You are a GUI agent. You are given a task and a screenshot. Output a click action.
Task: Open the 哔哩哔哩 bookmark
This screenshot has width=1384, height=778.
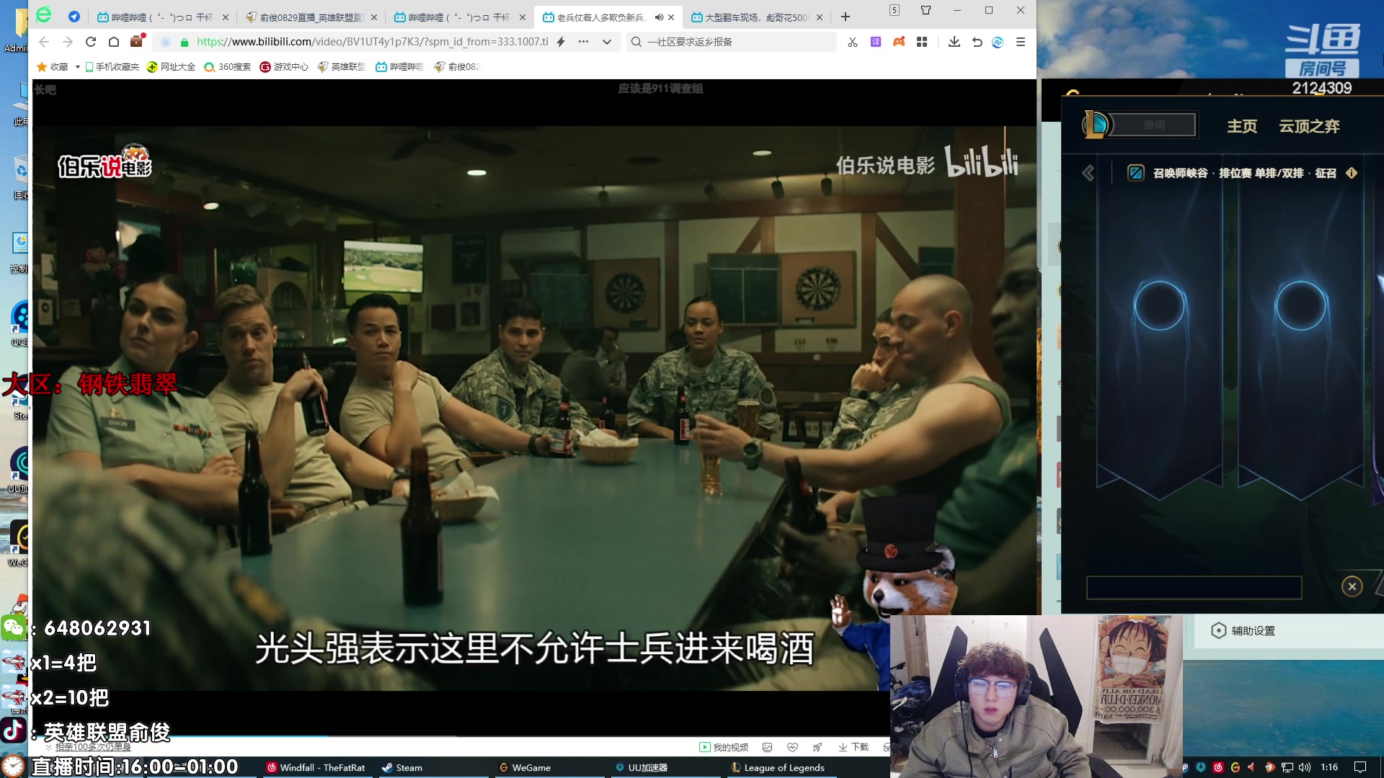pyautogui.click(x=399, y=66)
